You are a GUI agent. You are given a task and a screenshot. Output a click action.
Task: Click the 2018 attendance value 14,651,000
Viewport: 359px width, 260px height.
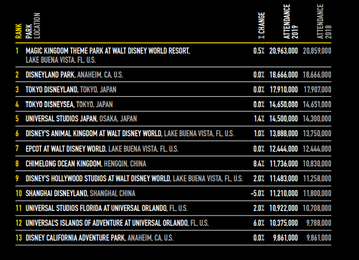click(x=317, y=105)
